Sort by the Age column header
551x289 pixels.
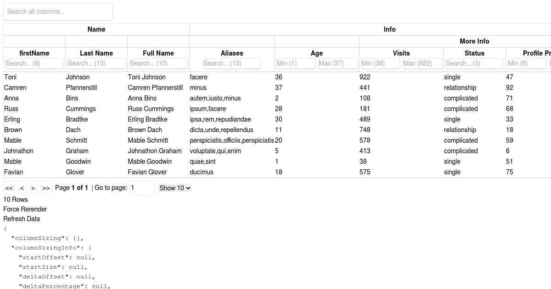(317, 53)
